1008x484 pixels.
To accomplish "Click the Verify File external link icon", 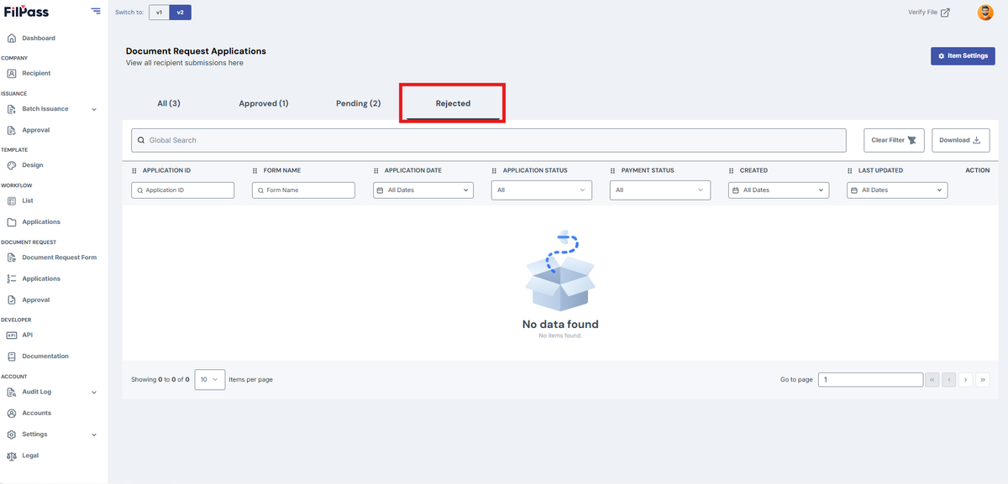I will tap(945, 13).
